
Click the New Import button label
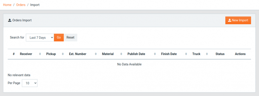pos(240,20)
